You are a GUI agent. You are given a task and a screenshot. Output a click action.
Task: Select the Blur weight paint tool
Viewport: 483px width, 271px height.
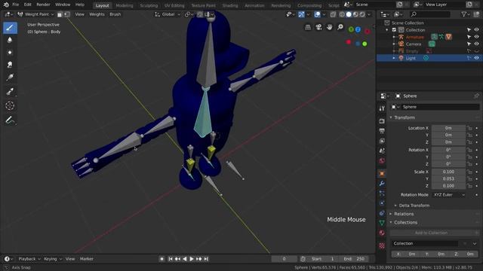[x=10, y=40]
